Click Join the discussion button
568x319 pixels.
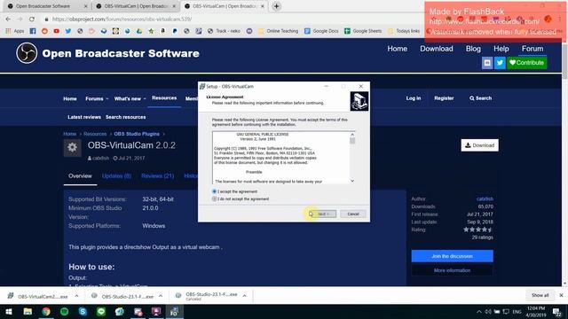[452, 256]
